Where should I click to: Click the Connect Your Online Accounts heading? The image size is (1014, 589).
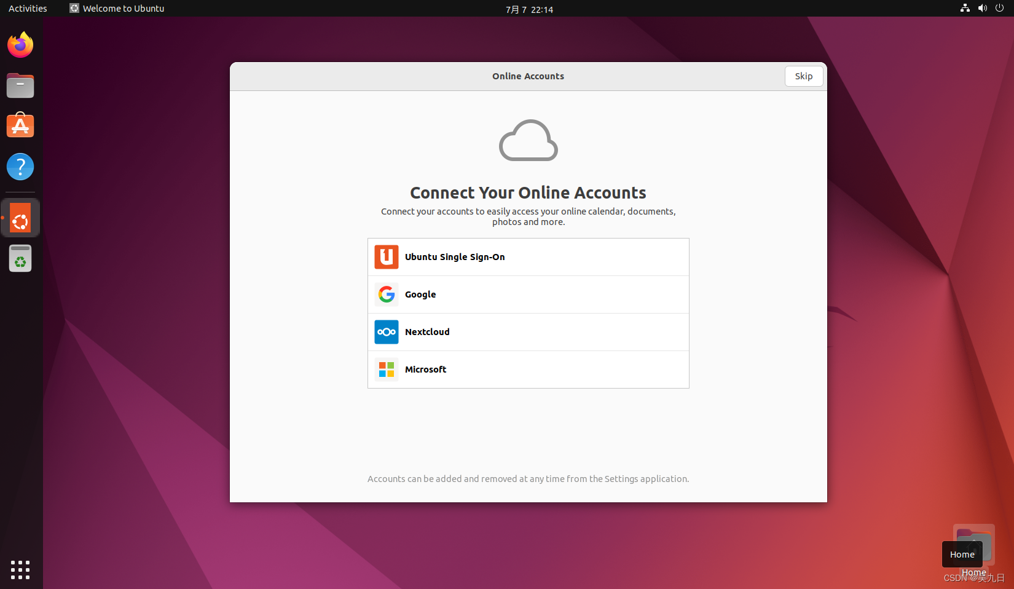528,193
